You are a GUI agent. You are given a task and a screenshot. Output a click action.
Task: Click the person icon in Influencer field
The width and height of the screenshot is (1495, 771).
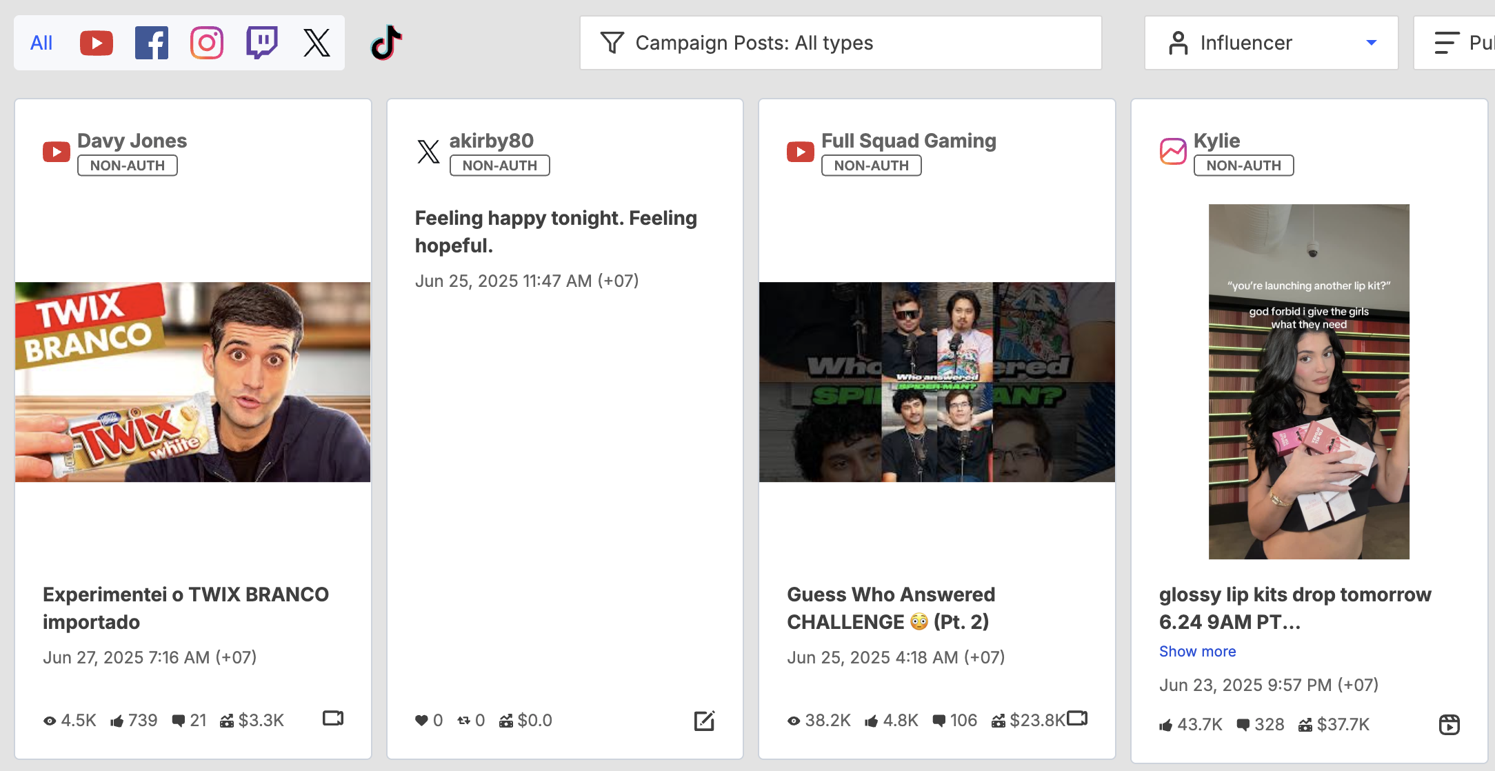click(1178, 43)
